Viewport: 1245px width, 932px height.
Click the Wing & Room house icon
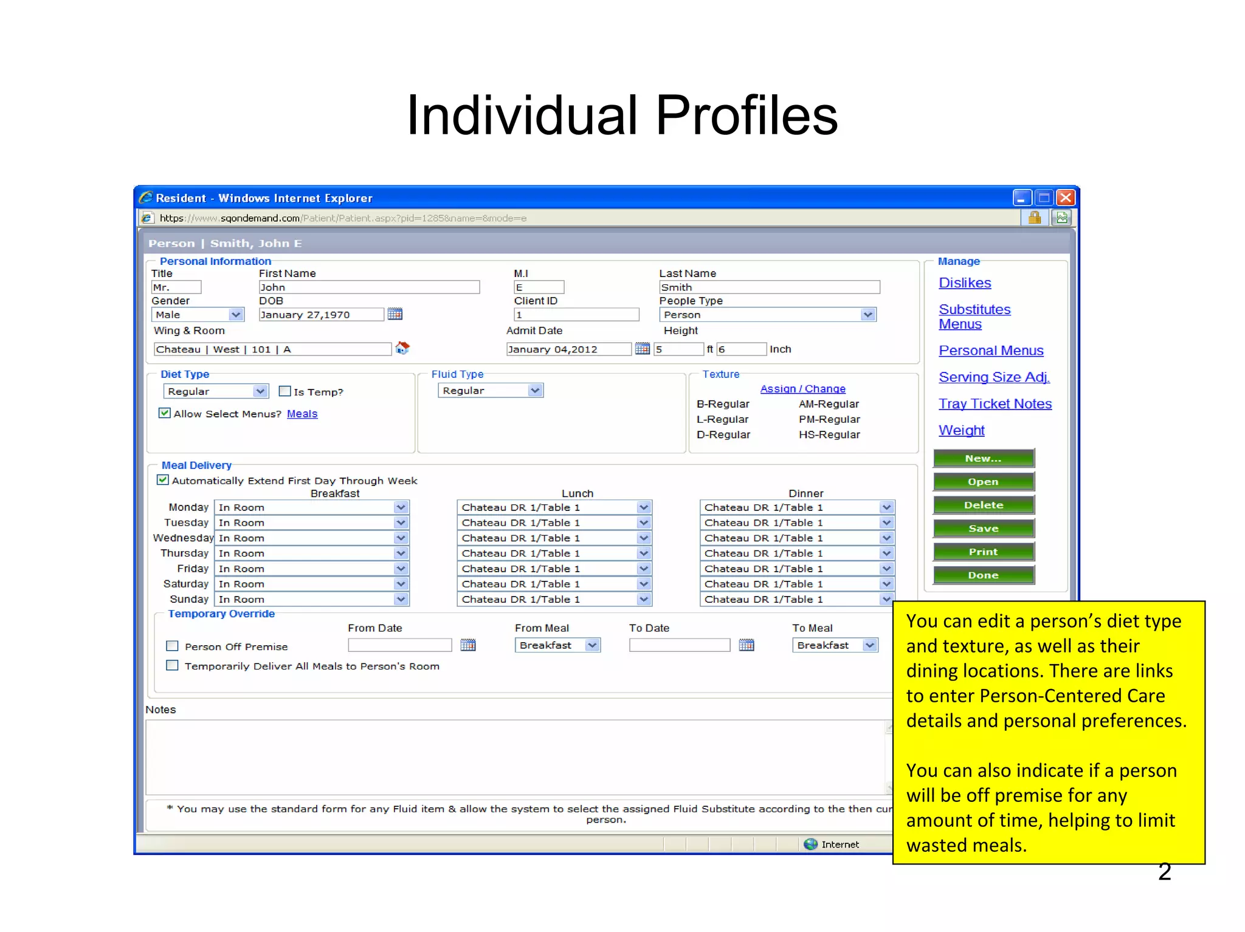coord(402,348)
